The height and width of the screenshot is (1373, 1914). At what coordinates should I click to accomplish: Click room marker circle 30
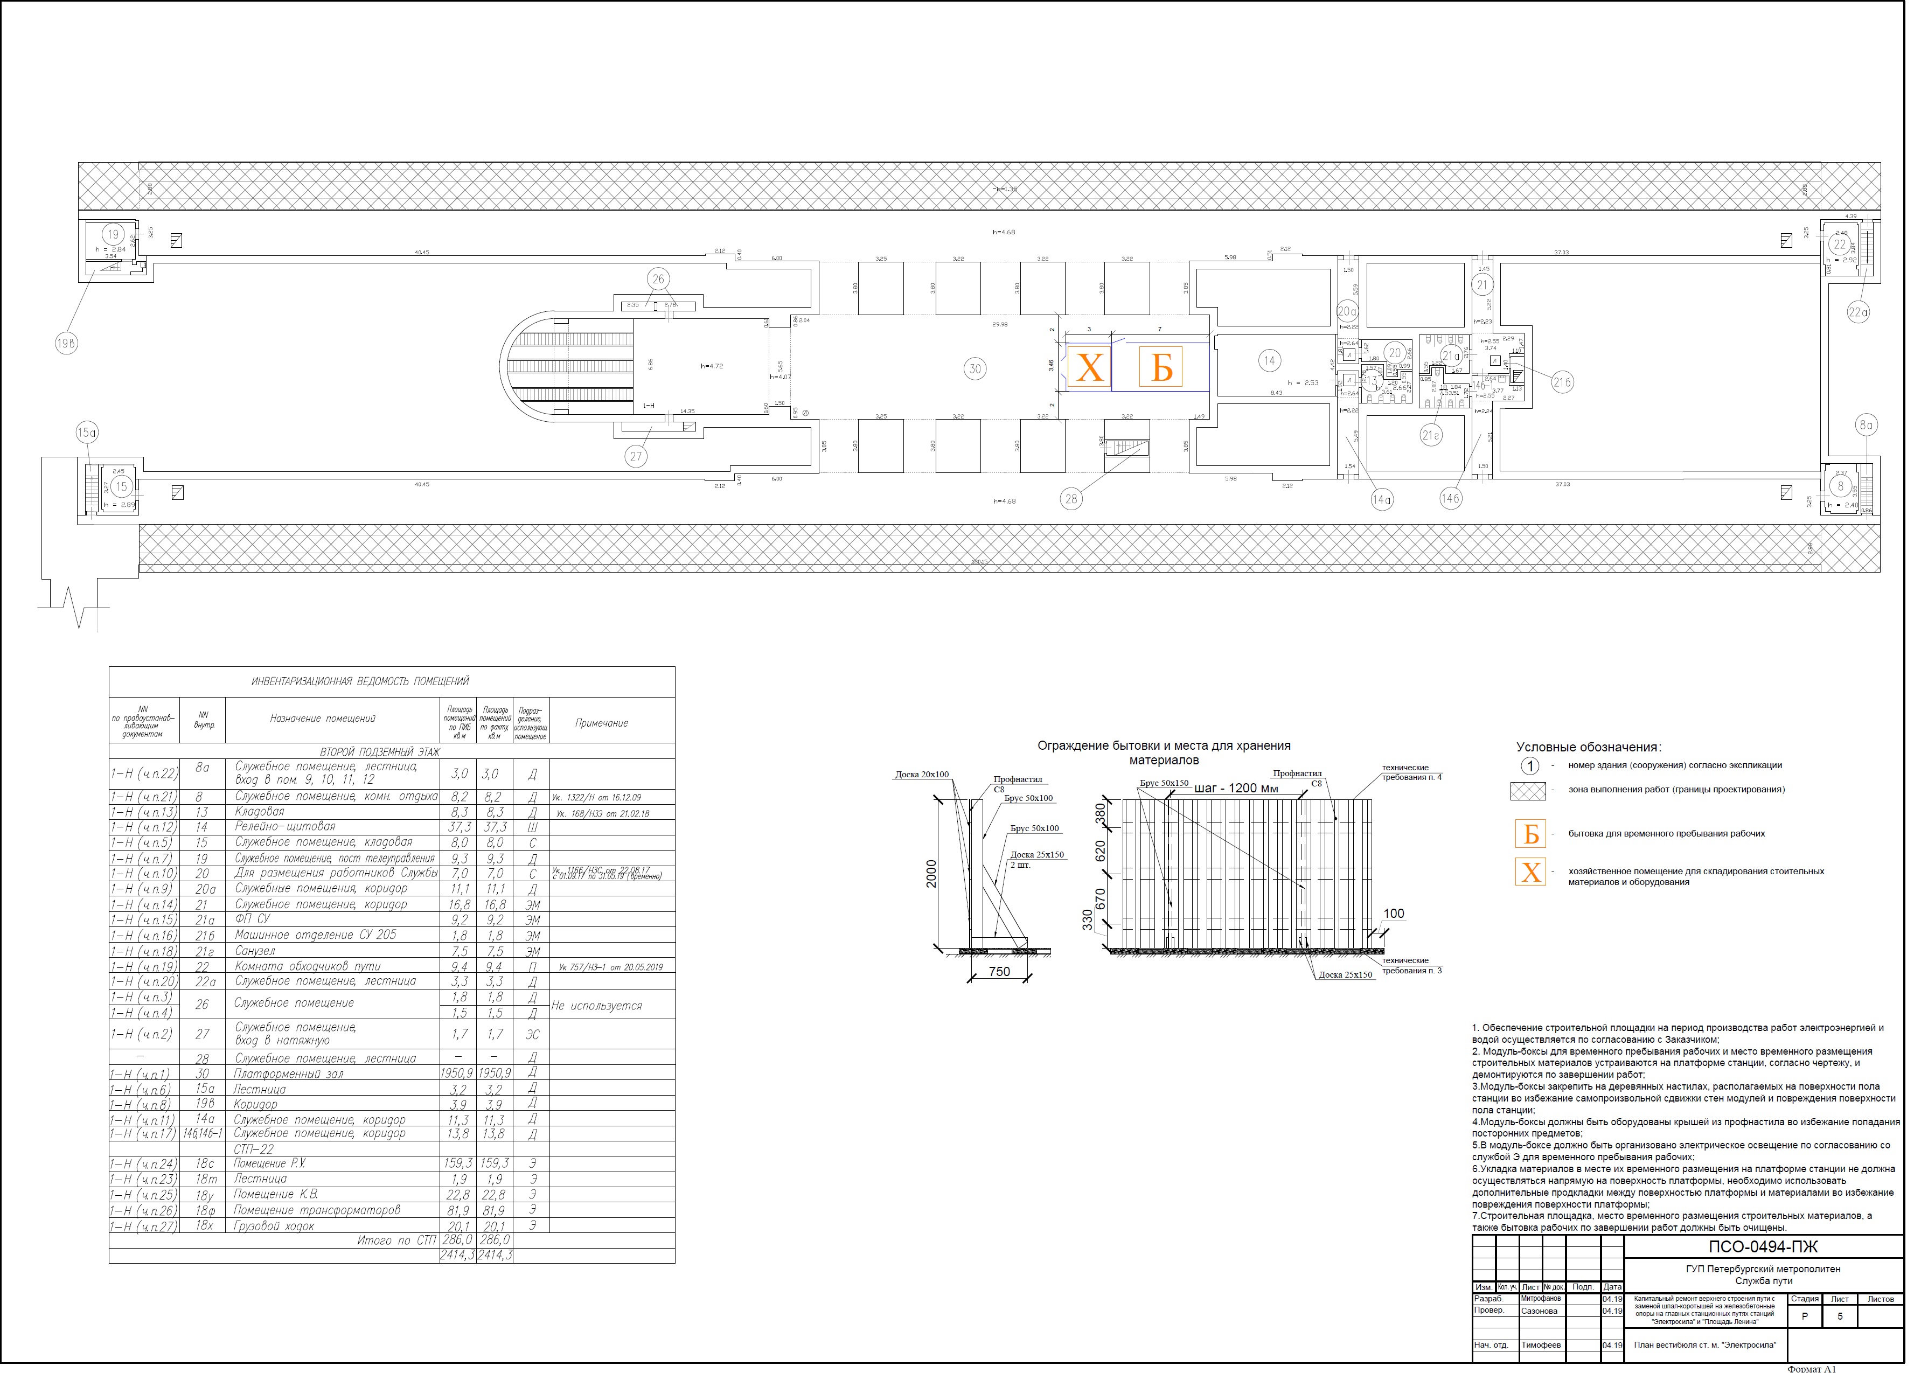[x=975, y=369]
